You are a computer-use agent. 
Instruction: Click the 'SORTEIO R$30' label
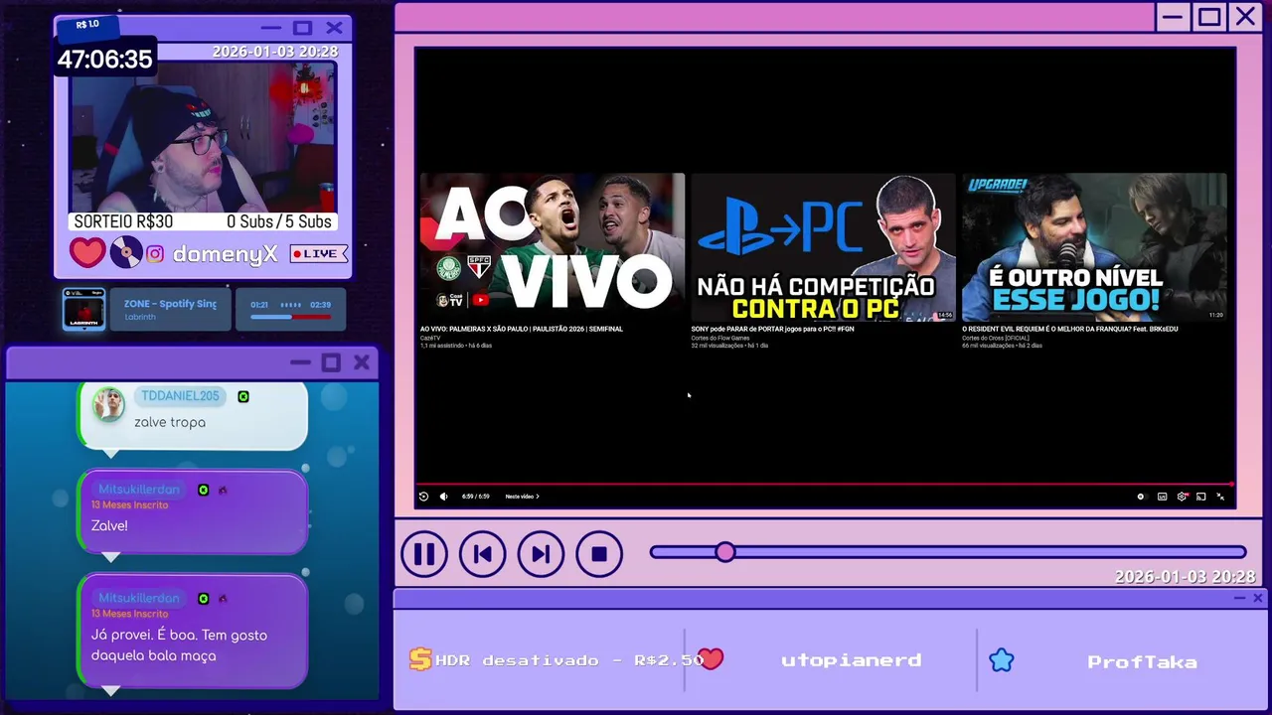[x=123, y=221]
